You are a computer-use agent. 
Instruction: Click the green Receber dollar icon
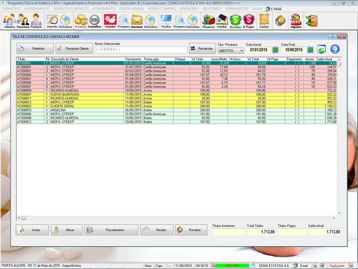235,21
